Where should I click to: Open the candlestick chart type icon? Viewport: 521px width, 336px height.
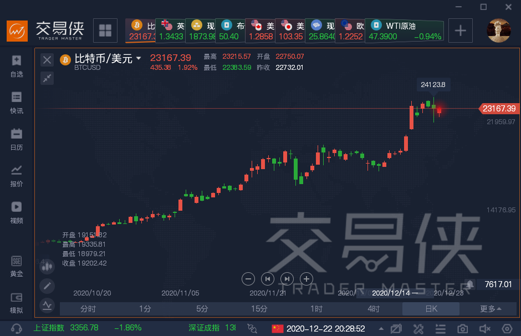click(x=47, y=266)
